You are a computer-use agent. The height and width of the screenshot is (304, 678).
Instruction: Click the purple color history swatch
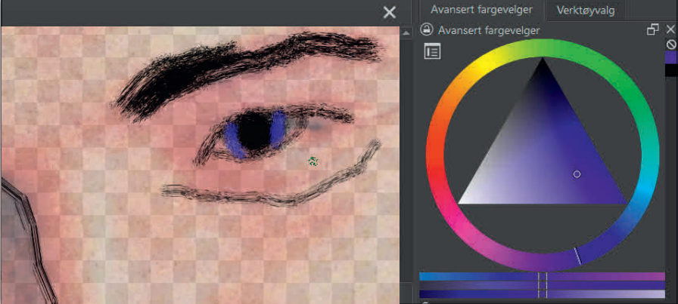[x=671, y=58]
